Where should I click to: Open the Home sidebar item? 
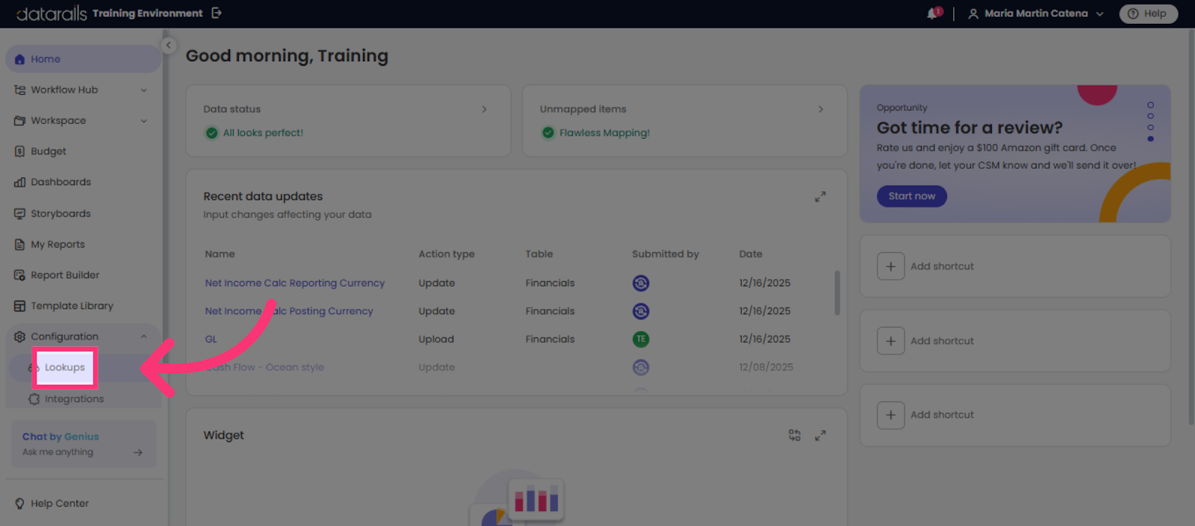pyautogui.click(x=82, y=59)
